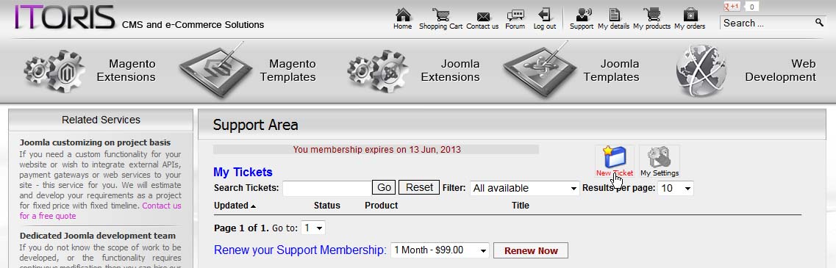Click the Status column header
Viewport: 836px width, 268px height.
tap(327, 206)
